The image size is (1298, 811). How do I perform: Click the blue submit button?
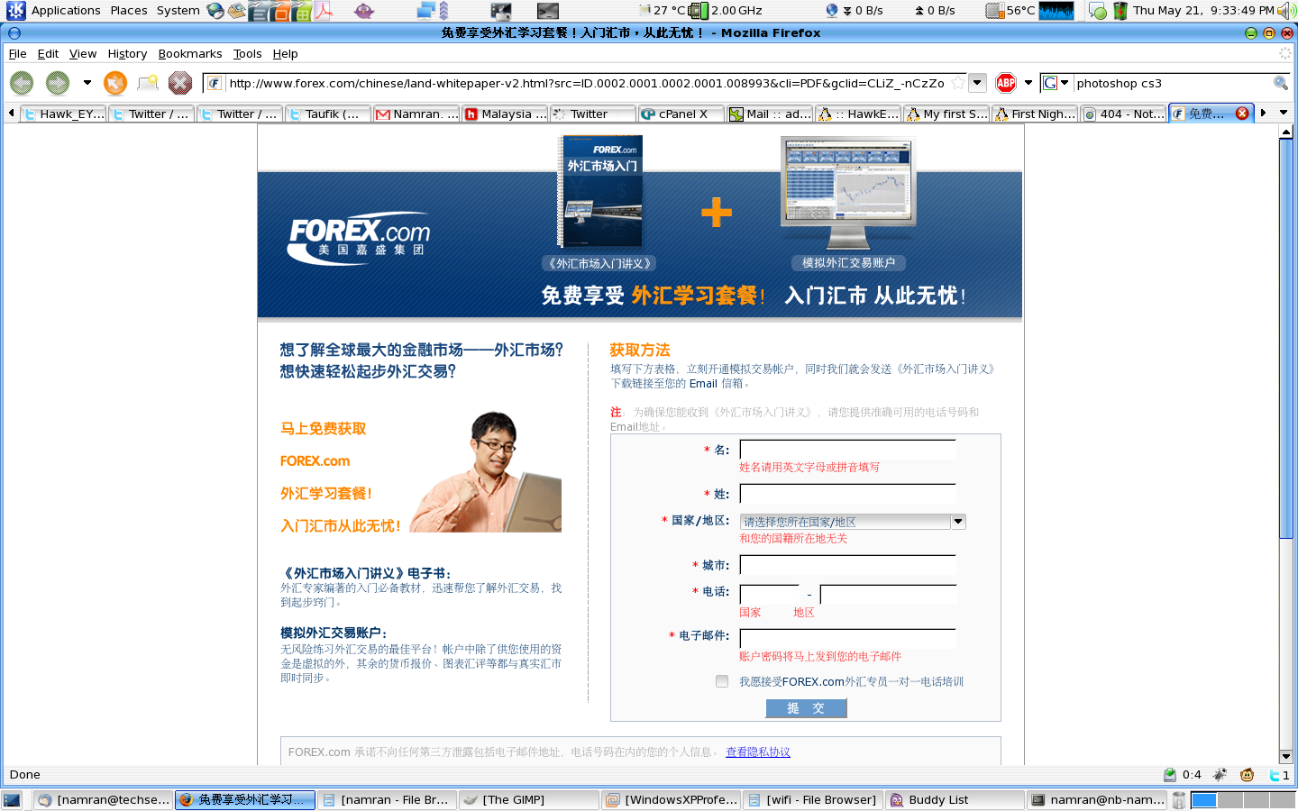806,708
